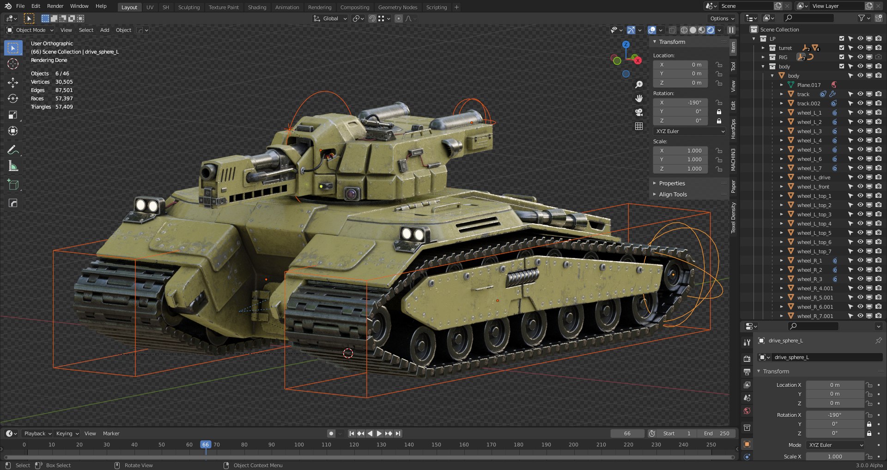Expand the turret collection

(763, 48)
